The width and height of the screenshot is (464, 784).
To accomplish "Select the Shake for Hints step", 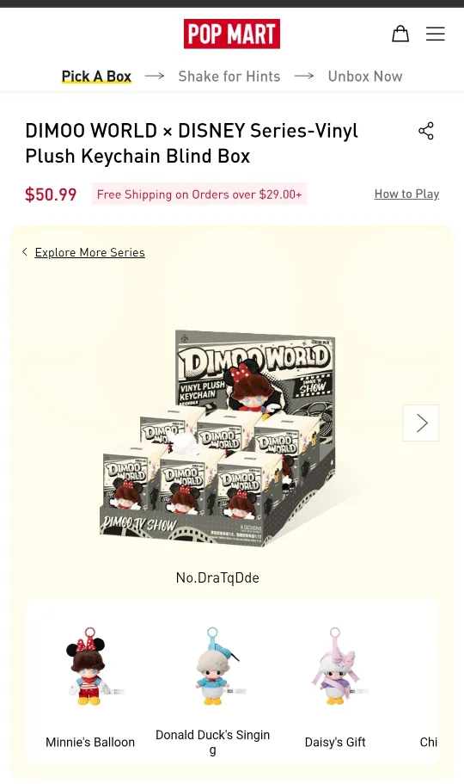I will point(229,76).
